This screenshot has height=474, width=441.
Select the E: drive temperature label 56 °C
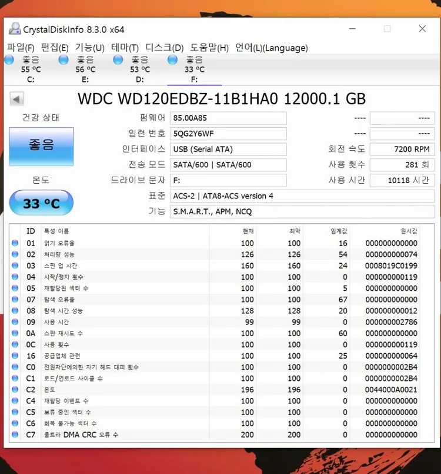85,69
